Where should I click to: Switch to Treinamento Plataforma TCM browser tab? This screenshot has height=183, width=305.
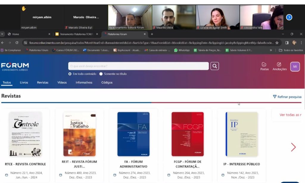[x=76, y=34]
